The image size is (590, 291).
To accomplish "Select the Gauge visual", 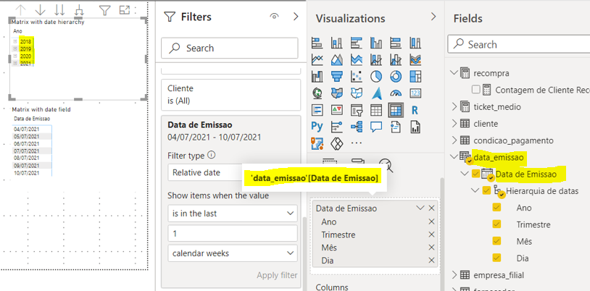I will [x=396, y=93].
